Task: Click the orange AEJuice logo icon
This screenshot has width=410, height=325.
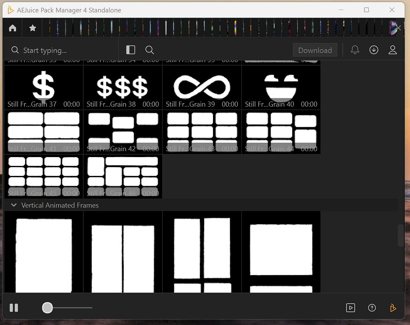Action: 393,308
